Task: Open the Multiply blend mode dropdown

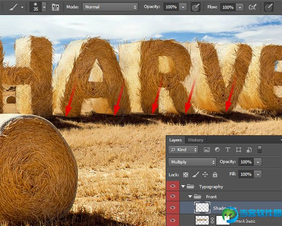Action: [192, 162]
